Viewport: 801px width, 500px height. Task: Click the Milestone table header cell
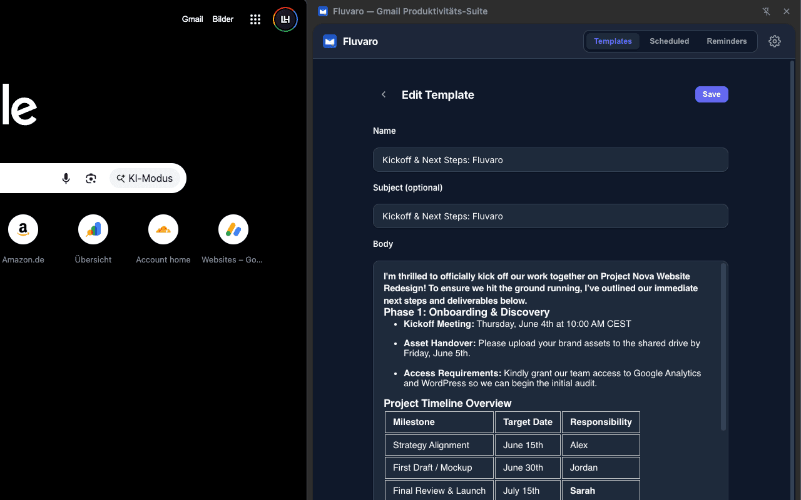tap(439, 422)
